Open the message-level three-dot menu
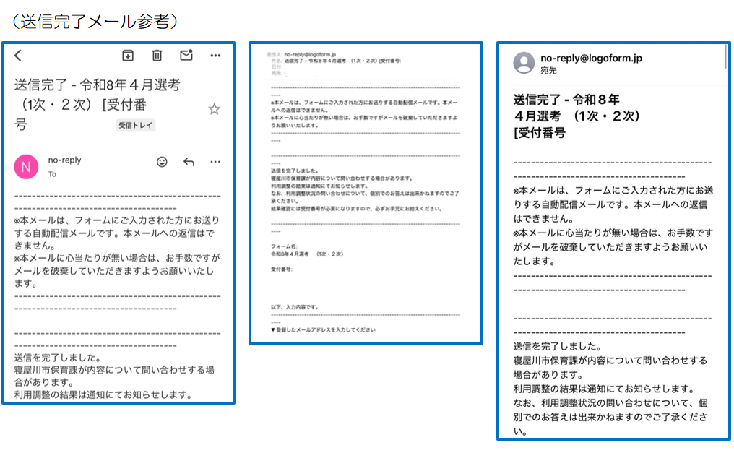734x453 pixels. point(215,162)
